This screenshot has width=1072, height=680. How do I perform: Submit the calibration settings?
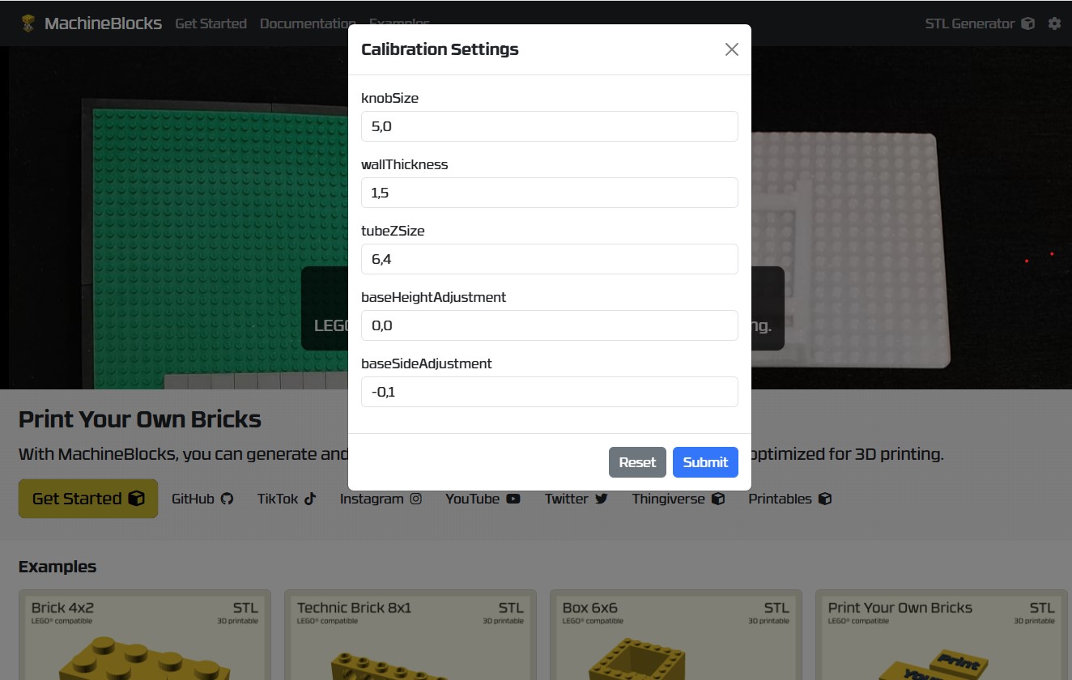pyautogui.click(x=705, y=462)
